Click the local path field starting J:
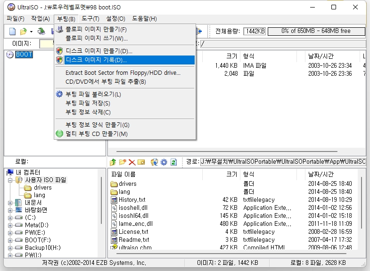The image size is (370, 271). pyautogui.click(x=283, y=162)
